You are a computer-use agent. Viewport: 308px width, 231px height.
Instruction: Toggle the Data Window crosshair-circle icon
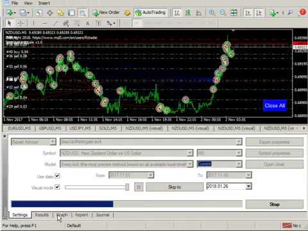(50, 13)
